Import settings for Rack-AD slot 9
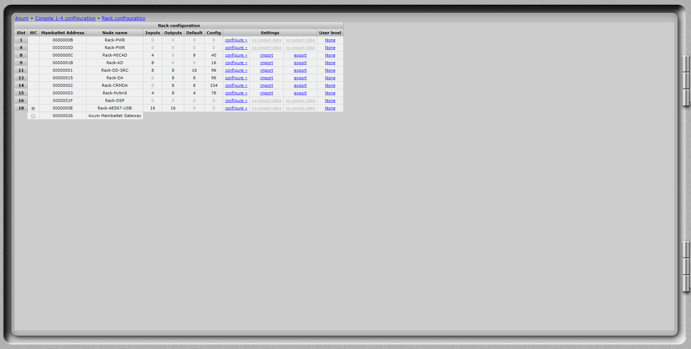The height and width of the screenshot is (349, 691). coord(266,63)
